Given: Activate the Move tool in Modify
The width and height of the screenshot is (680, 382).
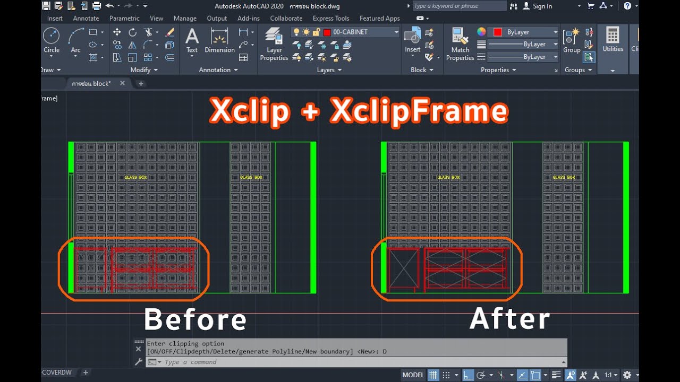Looking at the screenshot, I should [117, 32].
